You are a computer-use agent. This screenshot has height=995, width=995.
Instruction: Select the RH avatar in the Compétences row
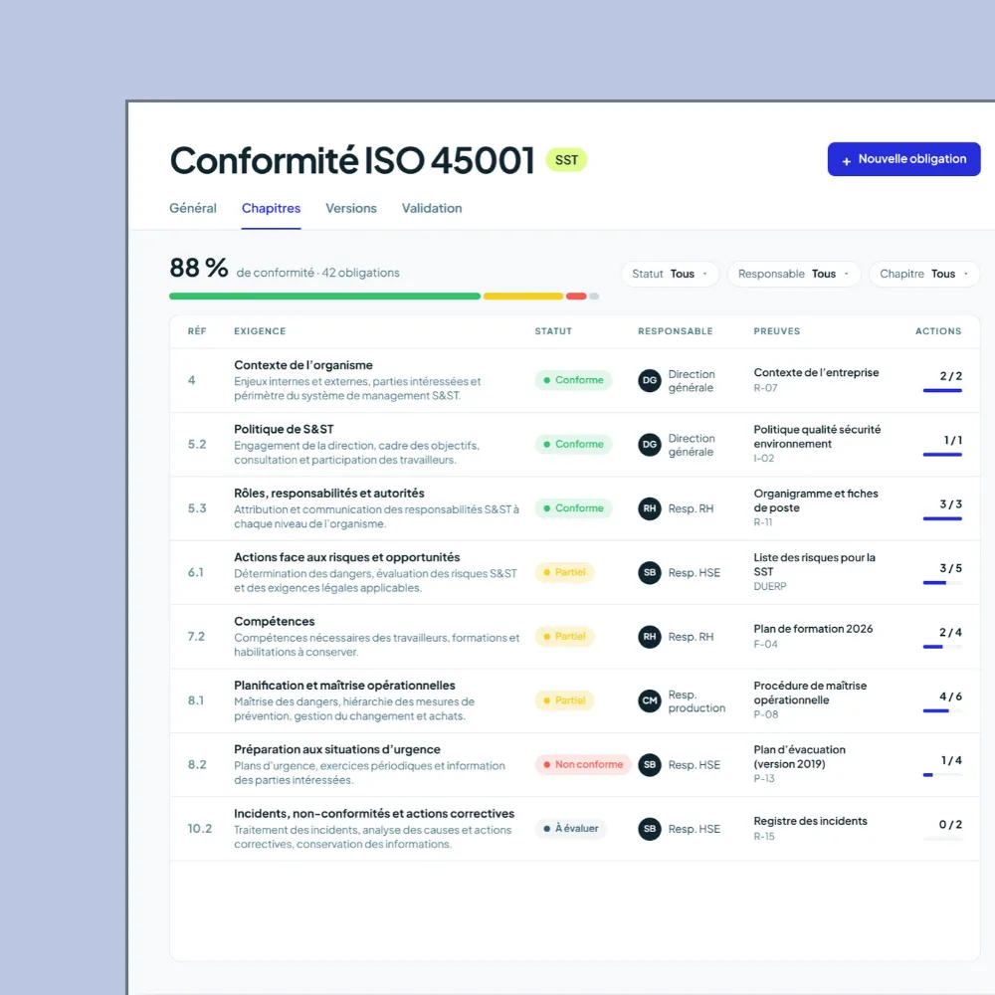tap(649, 637)
